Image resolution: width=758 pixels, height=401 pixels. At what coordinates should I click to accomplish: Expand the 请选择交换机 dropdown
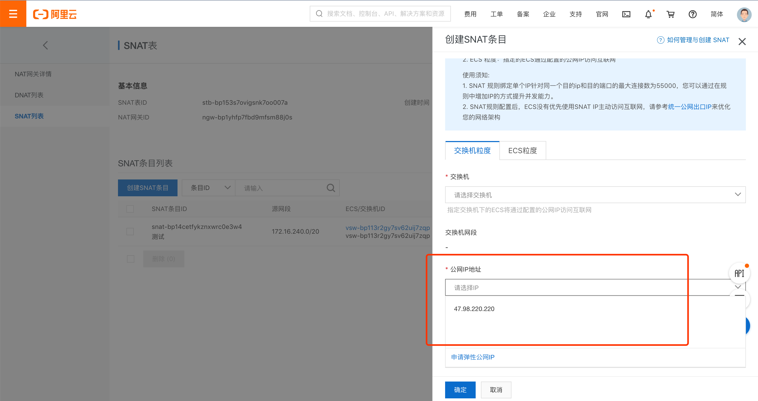(x=595, y=195)
